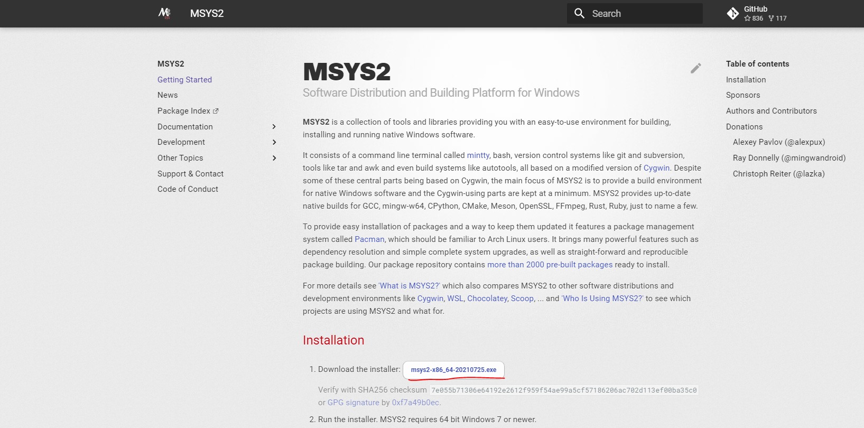Focus the Search input field
The height and width of the screenshot is (428, 864).
[x=635, y=13]
